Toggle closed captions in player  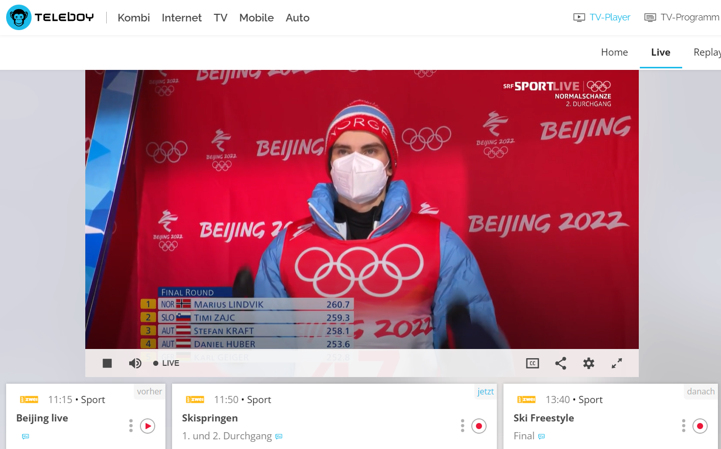pyautogui.click(x=533, y=363)
